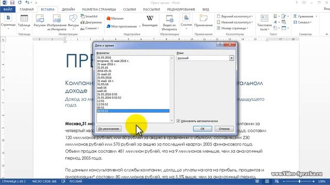Open the Магазин (Store) add-in
The width and height of the screenshot is (330, 185).
coord(115,18)
